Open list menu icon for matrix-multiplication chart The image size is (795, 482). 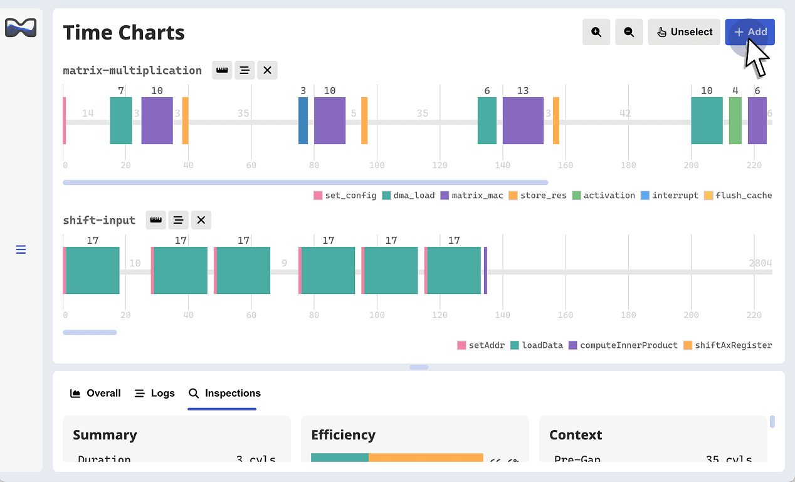[245, 70]
